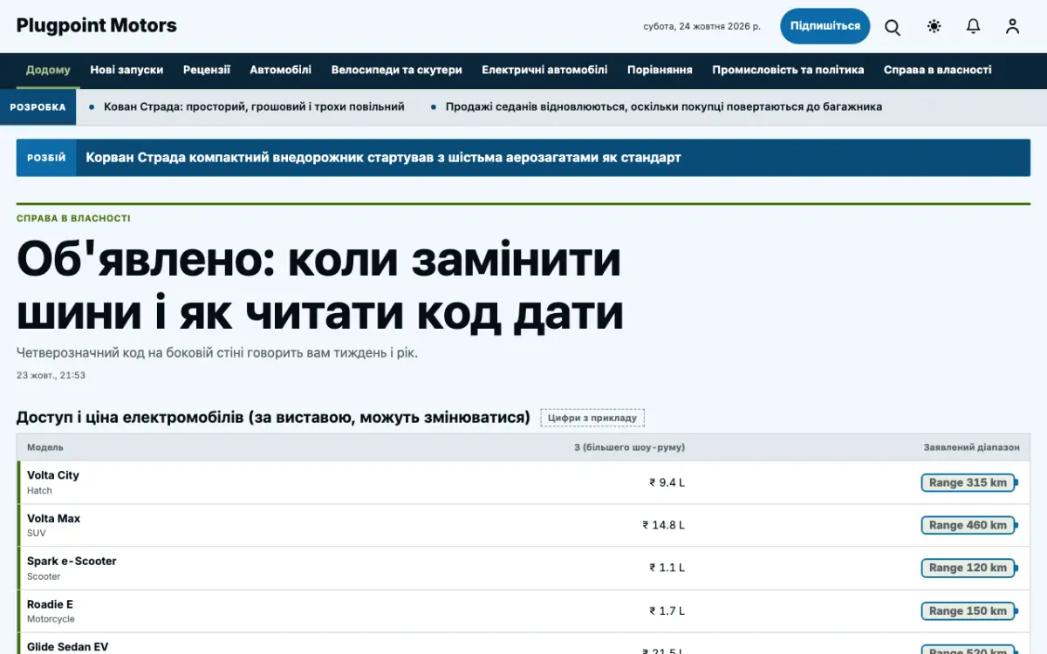Open ticker story 'Кован Страда: просторий, грошовий'
This screenshot has height=654, width=1047.
click(254, 106)
